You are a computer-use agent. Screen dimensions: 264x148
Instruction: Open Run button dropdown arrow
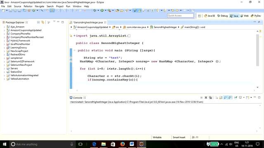(106, 10)
